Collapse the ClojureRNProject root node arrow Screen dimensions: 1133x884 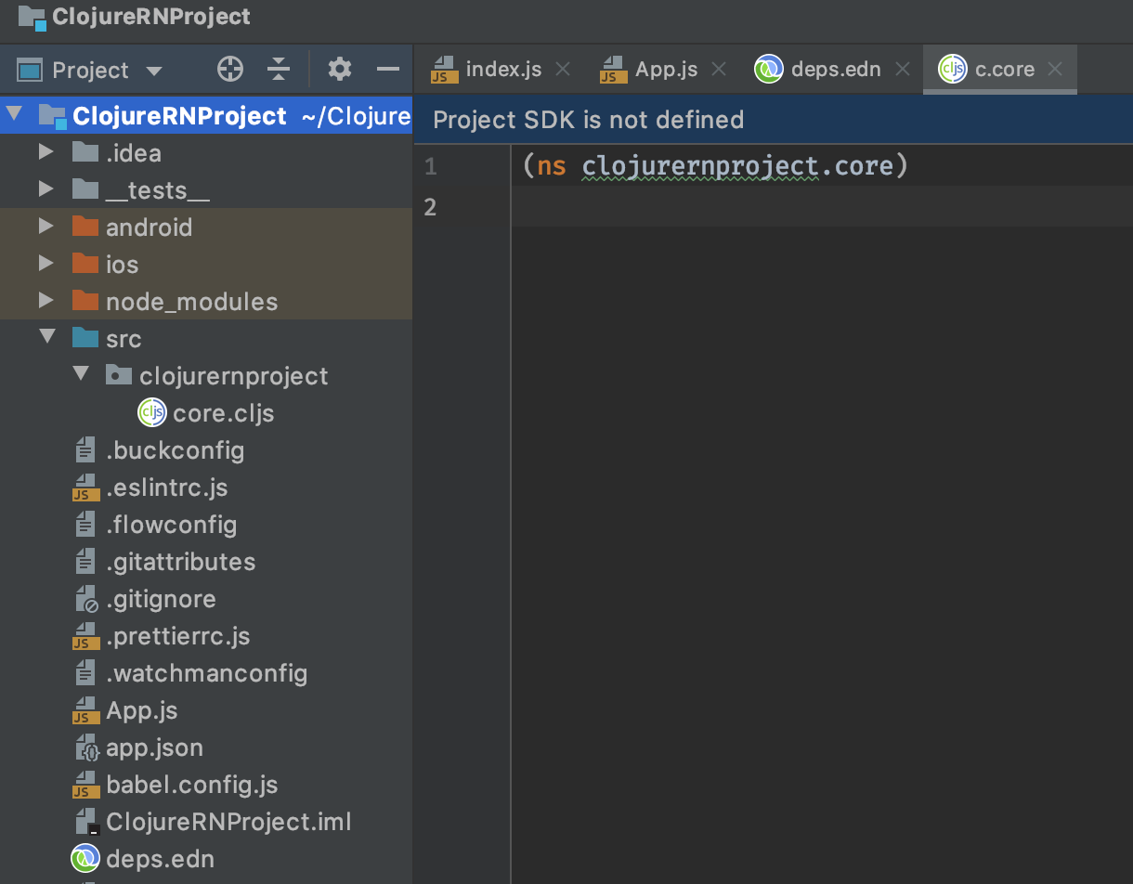tap(15, 115)
